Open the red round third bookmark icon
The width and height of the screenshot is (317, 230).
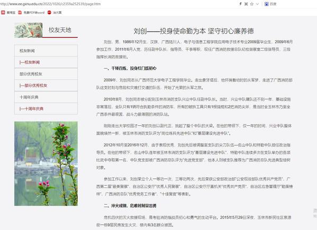click(x=49, y=13)
